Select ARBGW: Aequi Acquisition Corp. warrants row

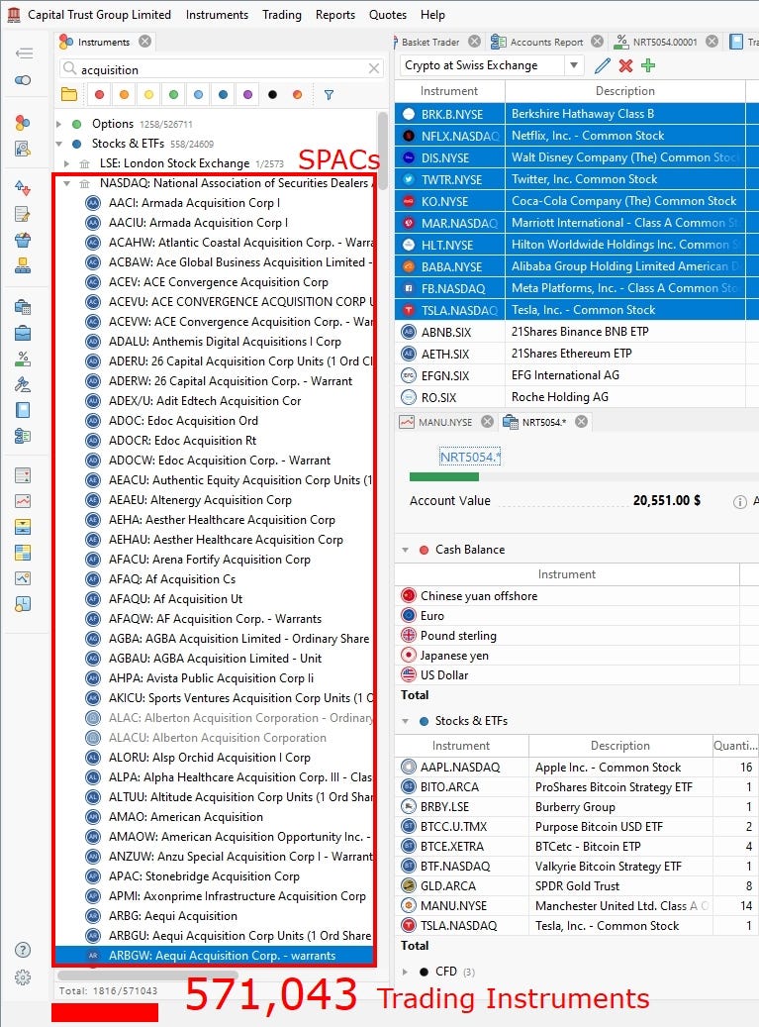(215, 956)
